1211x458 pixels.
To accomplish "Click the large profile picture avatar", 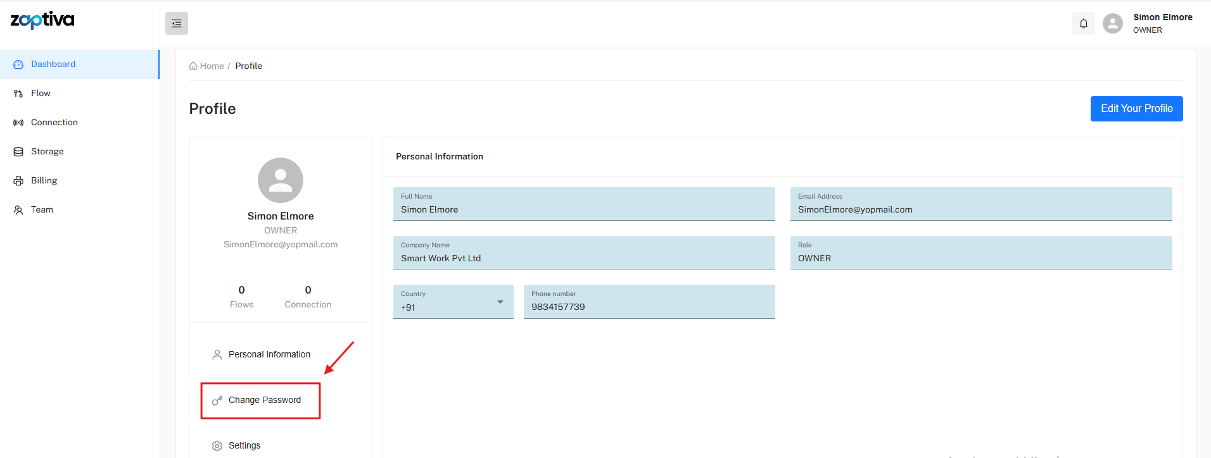I will [x=280, y=180].
